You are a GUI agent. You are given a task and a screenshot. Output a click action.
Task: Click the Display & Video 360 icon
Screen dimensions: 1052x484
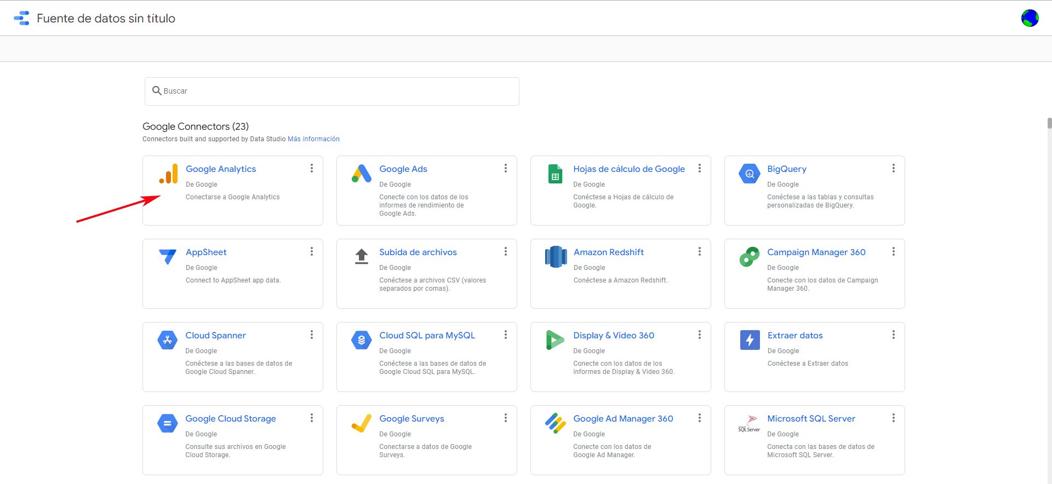coord(555,340)
